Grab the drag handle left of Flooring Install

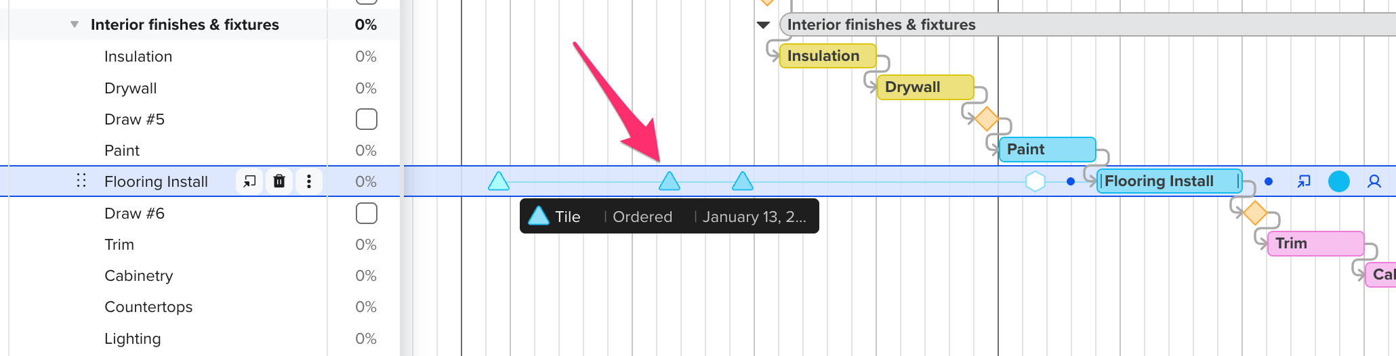click(x=81, y=181)
